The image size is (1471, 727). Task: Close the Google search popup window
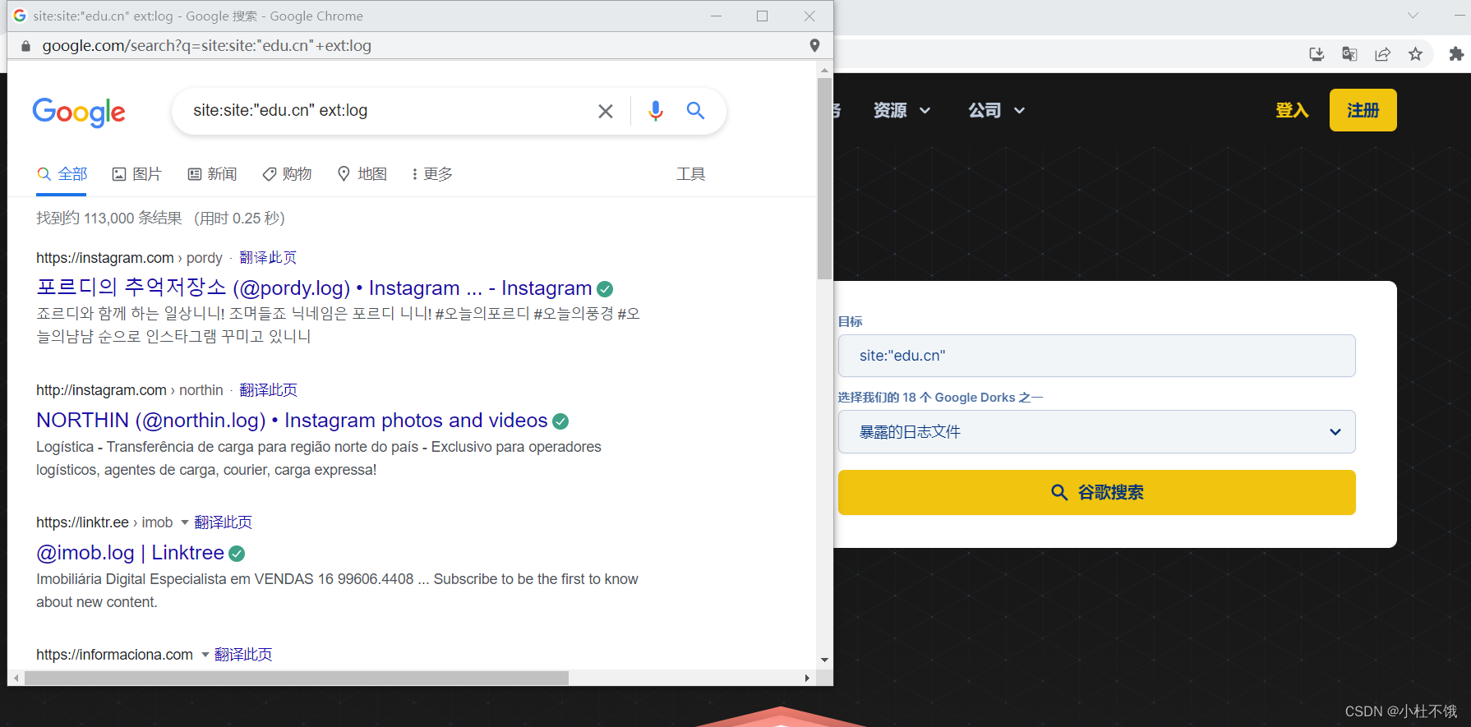[809, 16]
